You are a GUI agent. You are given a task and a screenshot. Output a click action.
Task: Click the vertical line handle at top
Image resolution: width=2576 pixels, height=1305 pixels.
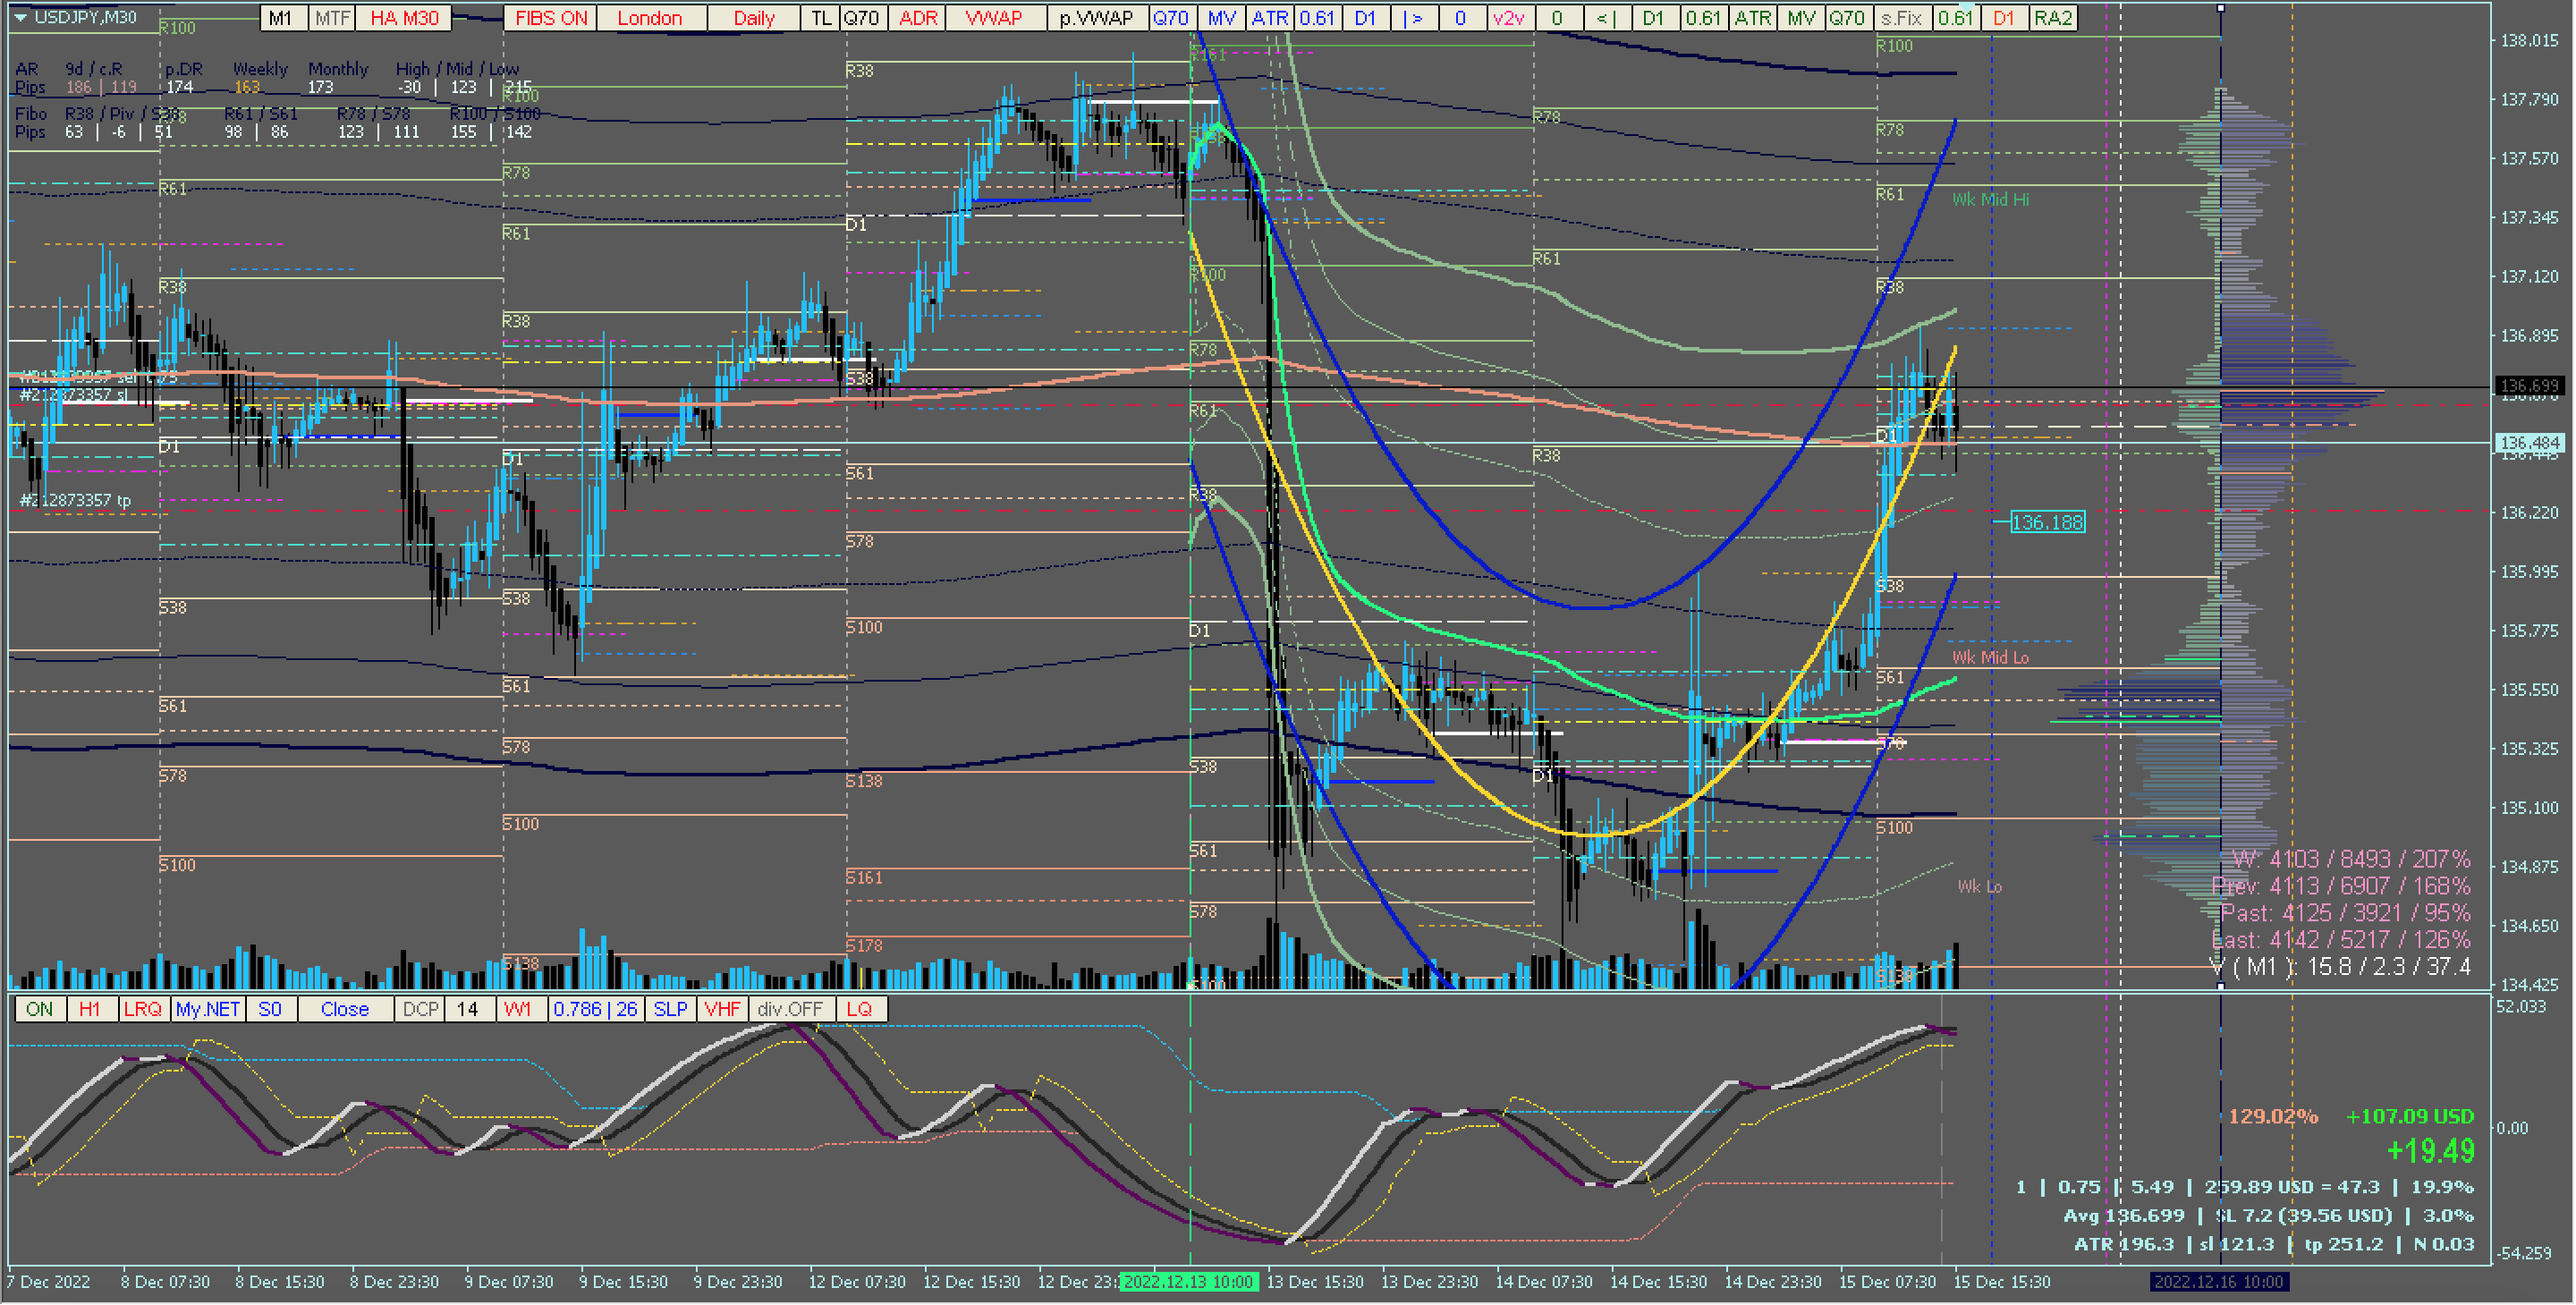click(x=2221, y=8)
